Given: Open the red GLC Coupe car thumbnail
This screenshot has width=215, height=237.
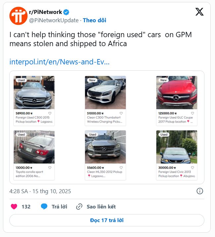Looking at the screenshot, I should (177, 93).
